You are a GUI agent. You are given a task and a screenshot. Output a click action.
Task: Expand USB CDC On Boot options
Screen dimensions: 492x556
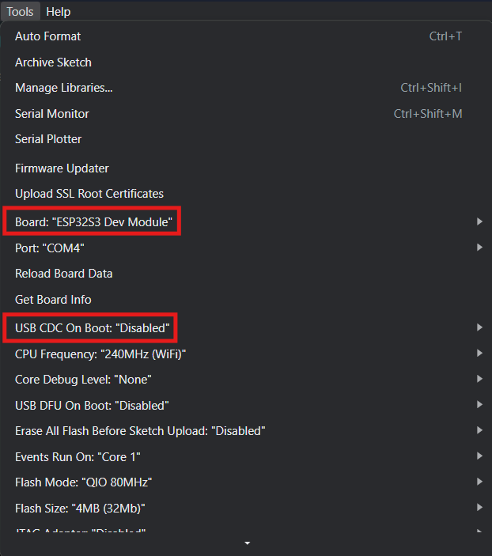pos(93,327)
